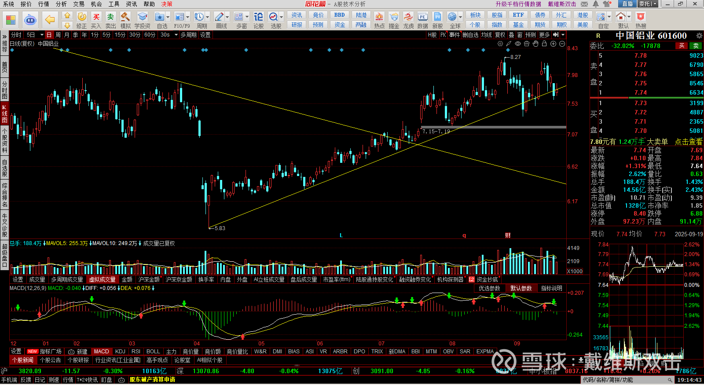Click the ETF market button
Screen dimensions: 704x385
(x=518, y=15)
